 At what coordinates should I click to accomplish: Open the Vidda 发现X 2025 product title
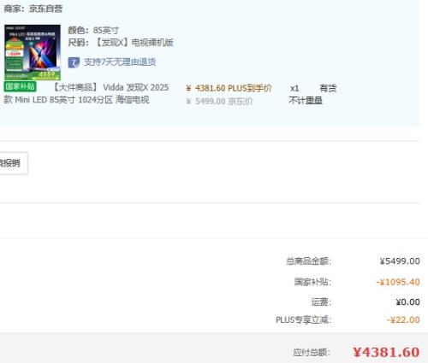pos(111,87)
